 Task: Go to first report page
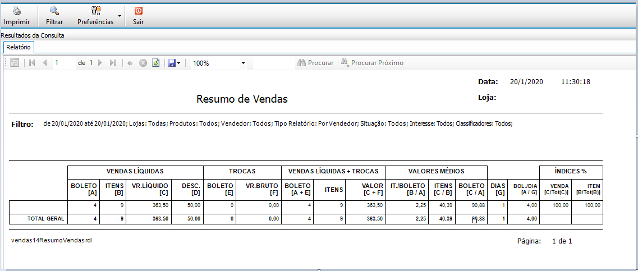pos(32,63)
